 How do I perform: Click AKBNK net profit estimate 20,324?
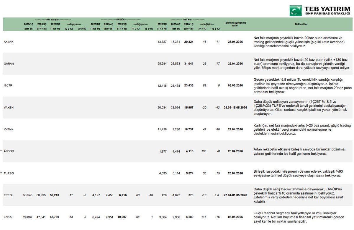(x=189, y=42)
